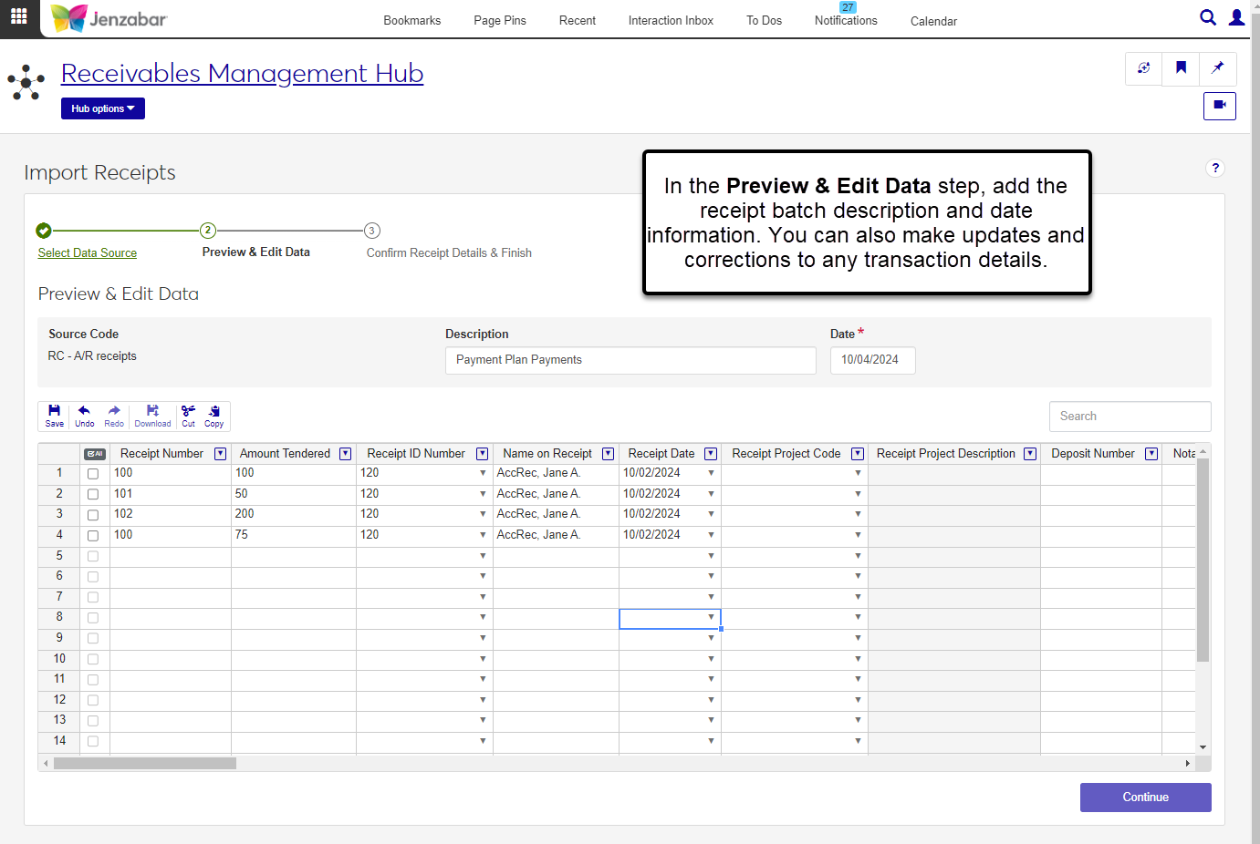This screenshot has width=1260, height=844.
Task: Open Receipt Date dropdown in row 1
Action: point(711,473)
